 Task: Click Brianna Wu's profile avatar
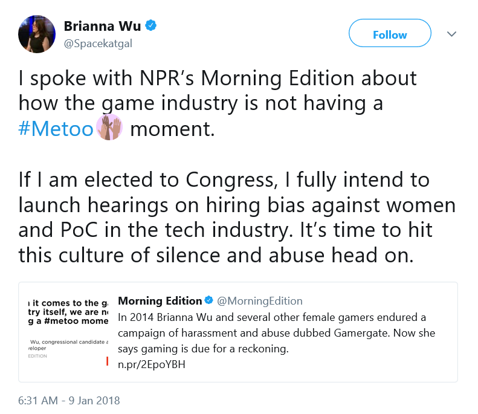click(x=37, y=34)
